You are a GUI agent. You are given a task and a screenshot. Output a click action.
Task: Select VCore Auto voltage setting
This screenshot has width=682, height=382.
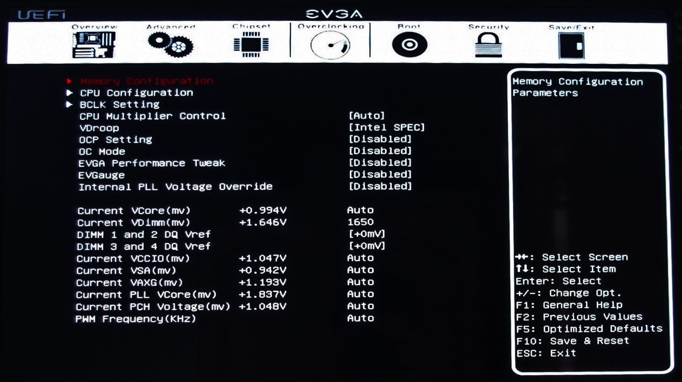360,210
